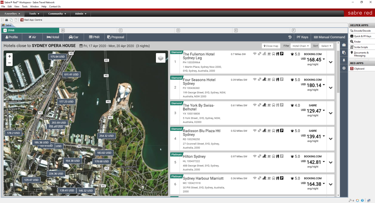Open the Air tab
This screenshot has height=203, width=375.
click(x=32, y=37)
